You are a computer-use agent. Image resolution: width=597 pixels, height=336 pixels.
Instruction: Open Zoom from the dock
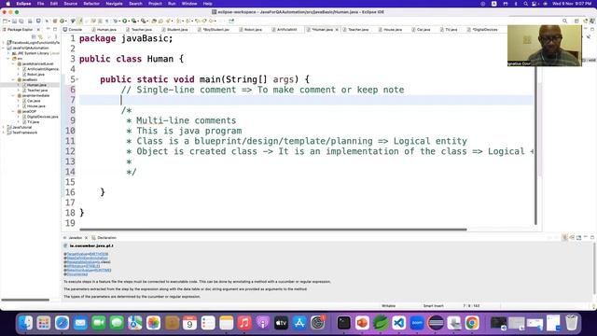pos(417,323)
